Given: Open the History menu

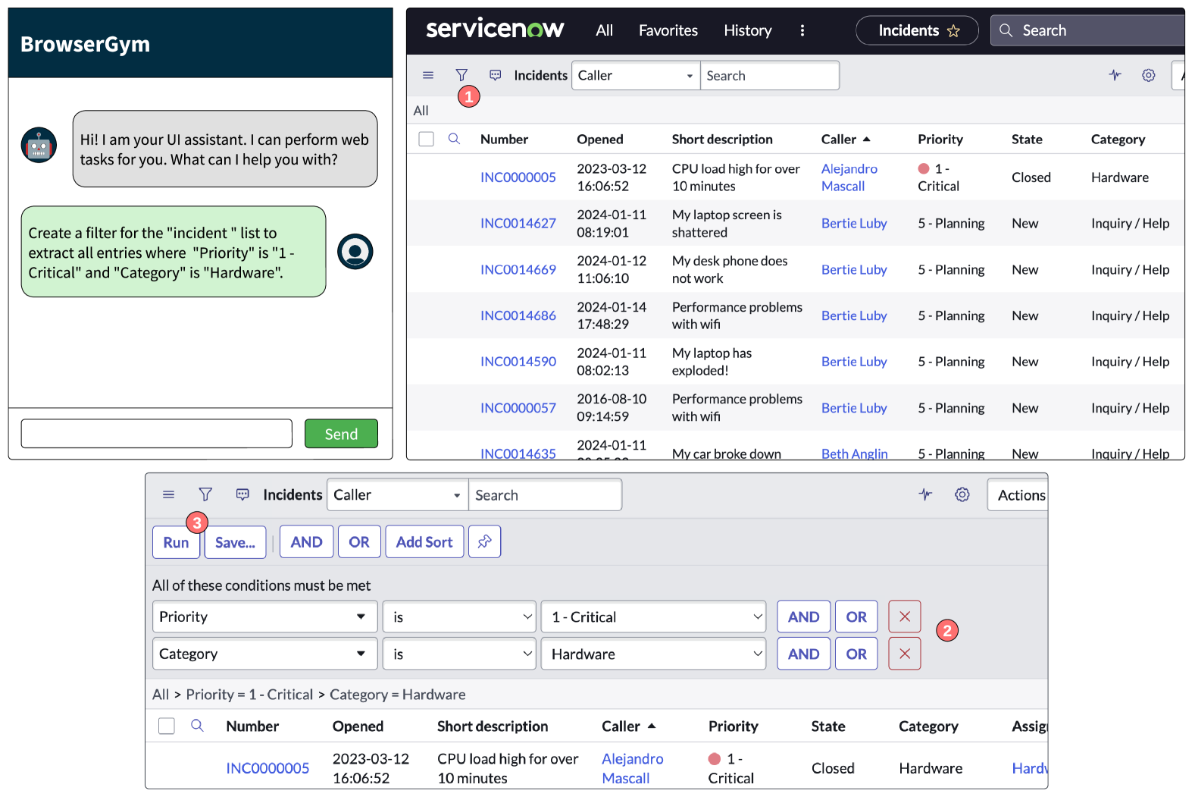Looking at the screenshot, I should [747, 30].
